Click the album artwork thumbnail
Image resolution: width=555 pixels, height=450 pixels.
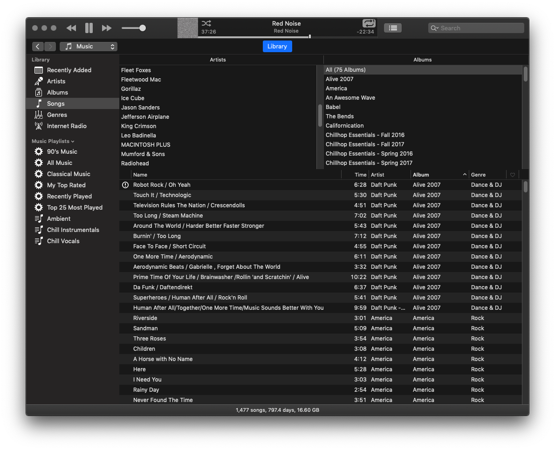[x=188, y=28]
